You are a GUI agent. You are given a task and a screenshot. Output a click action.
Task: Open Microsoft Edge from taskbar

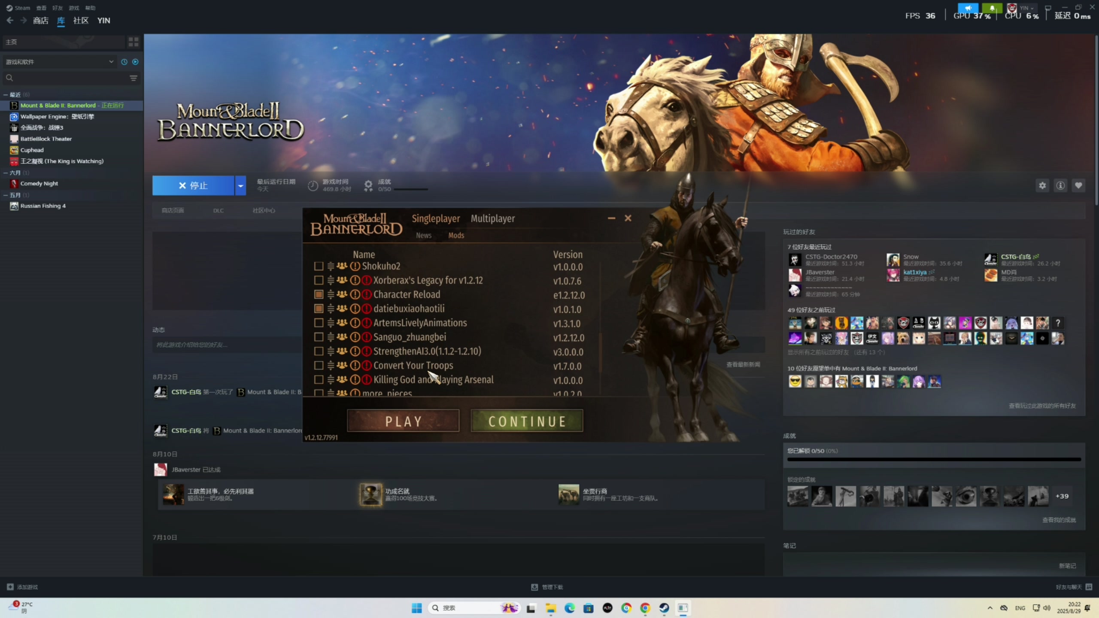pos(570,608)
